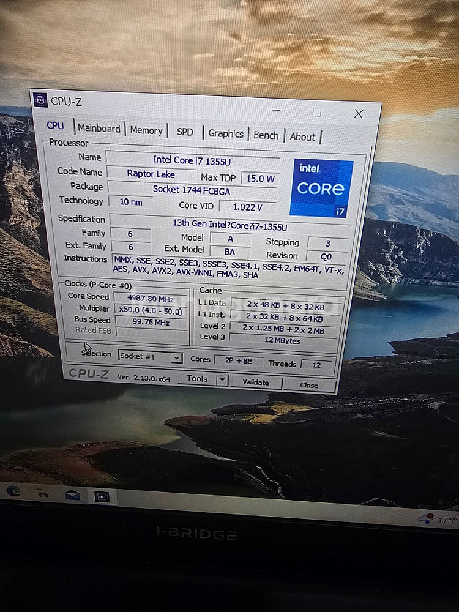Click the Validate button
The width and height of the screenshot is (459, 612).
point(256,382)
